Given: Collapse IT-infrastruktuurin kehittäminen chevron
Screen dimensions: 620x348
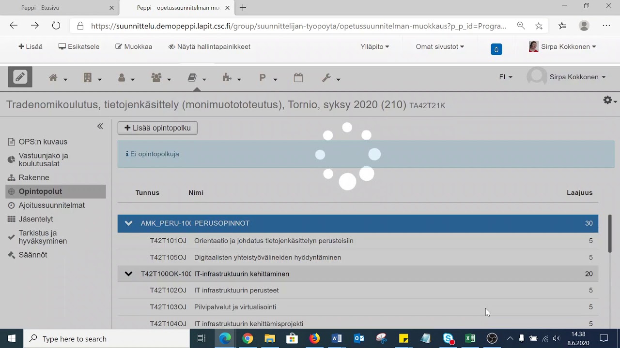Looking at the screenshot, I should pos(128,274).
